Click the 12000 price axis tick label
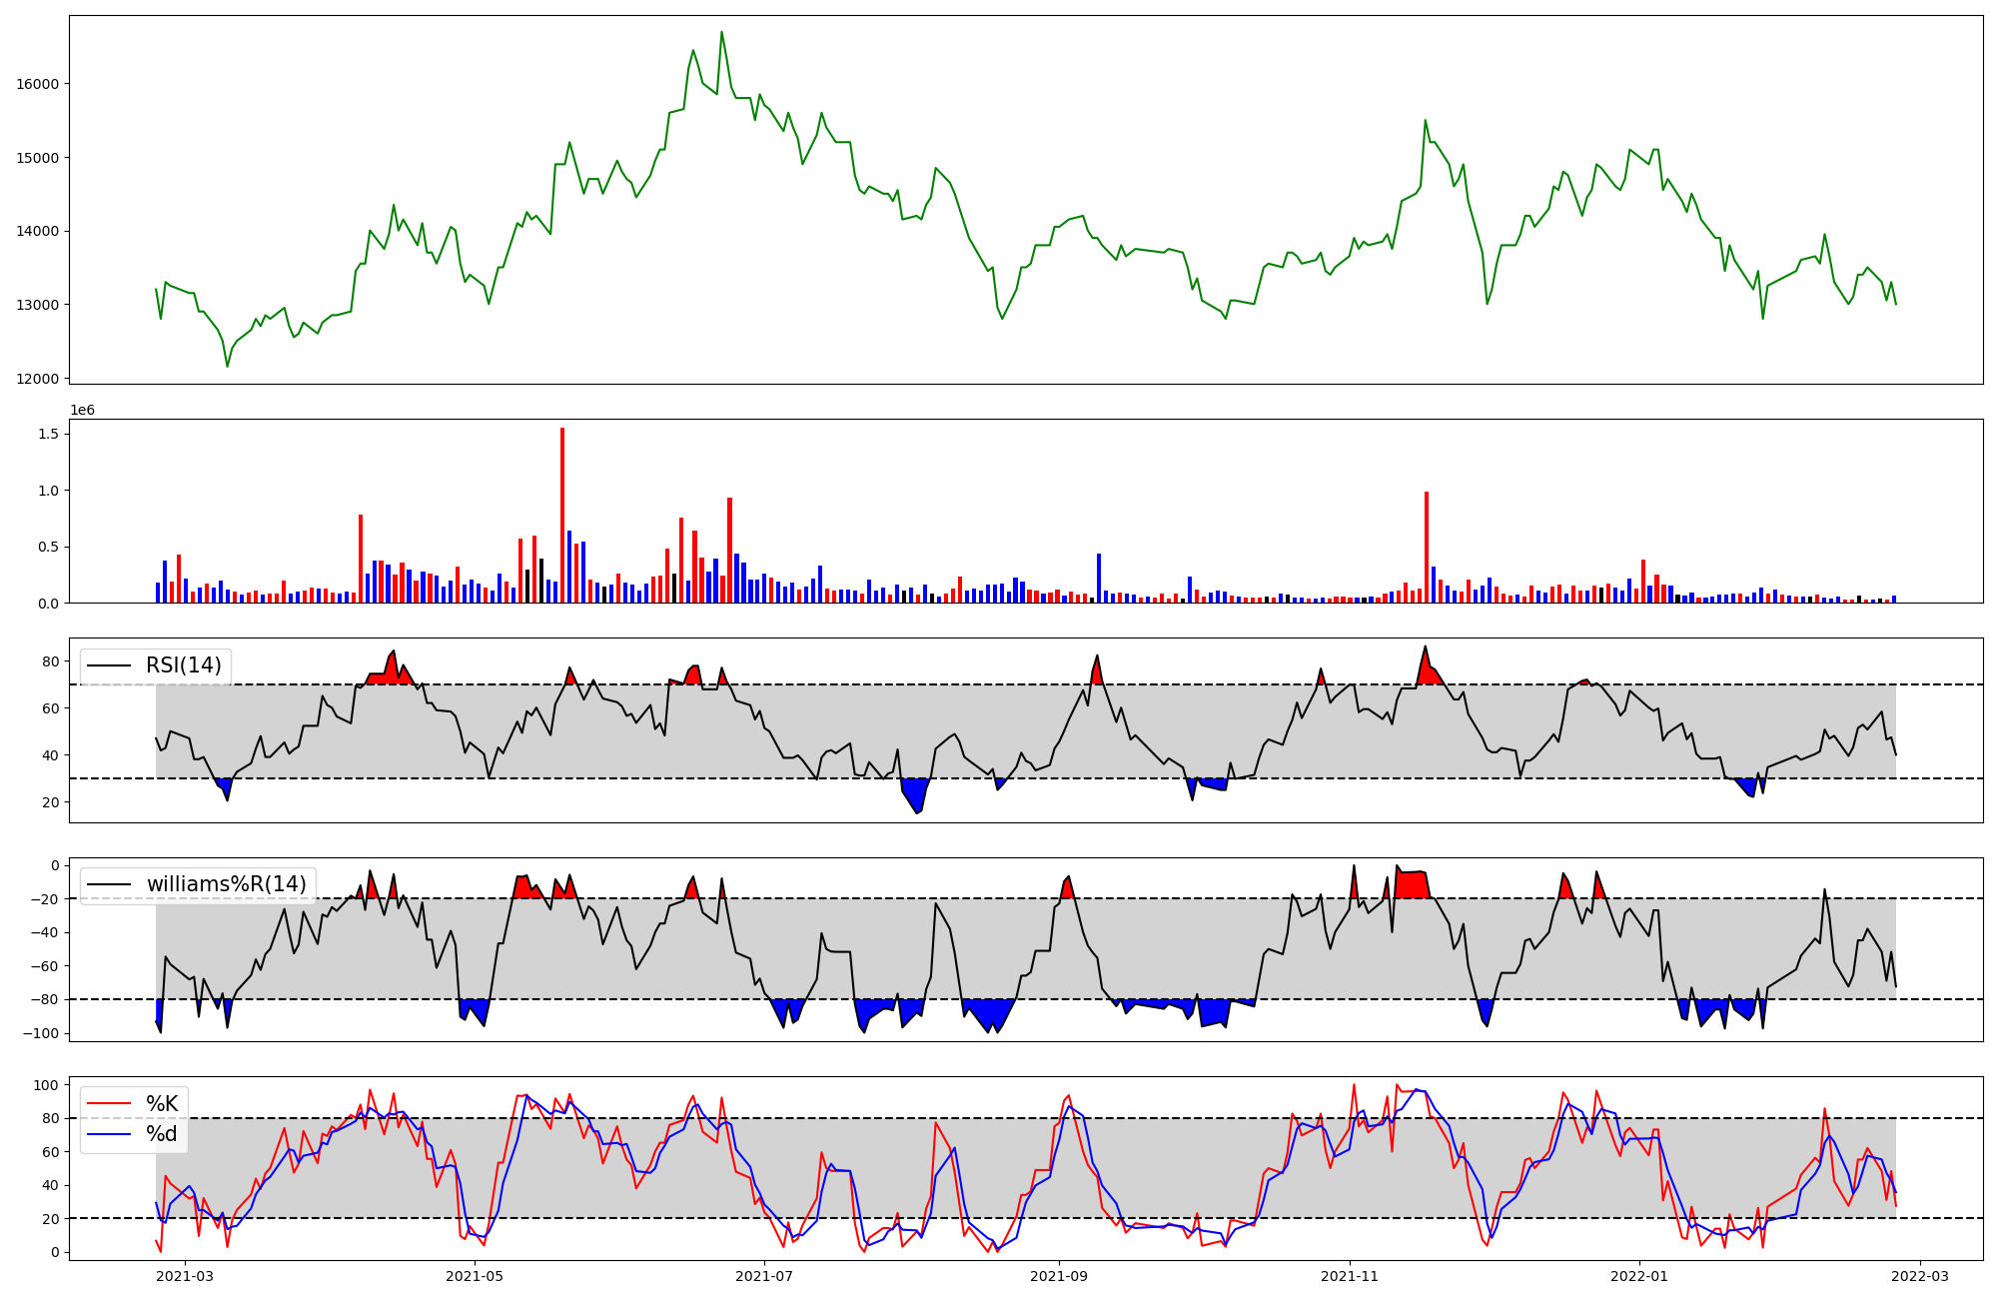This screenshot has height=1299, width=1998. coord(37,379)
